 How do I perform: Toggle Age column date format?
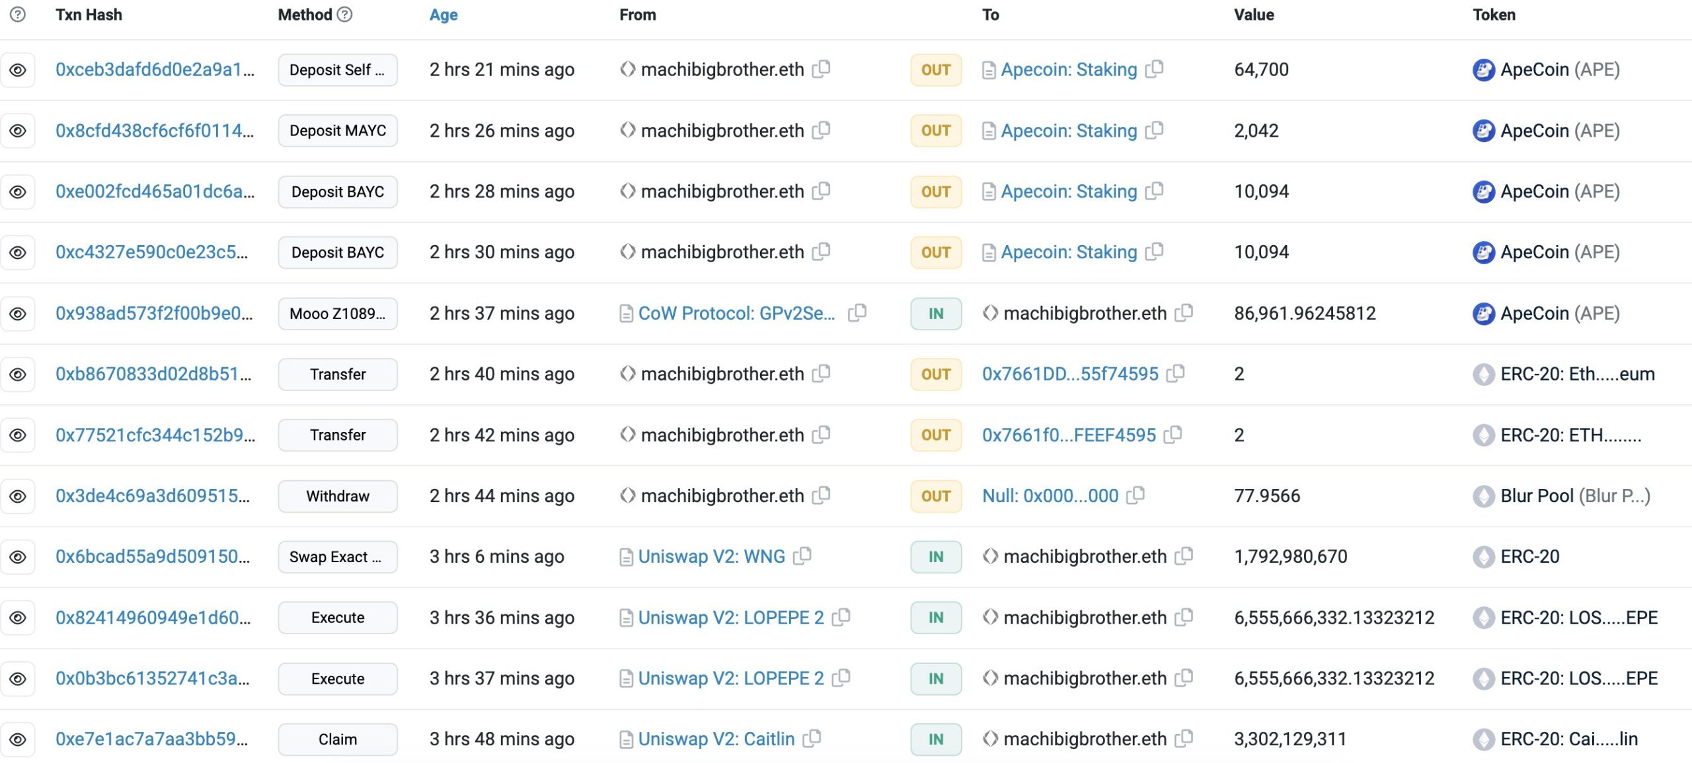443,15
